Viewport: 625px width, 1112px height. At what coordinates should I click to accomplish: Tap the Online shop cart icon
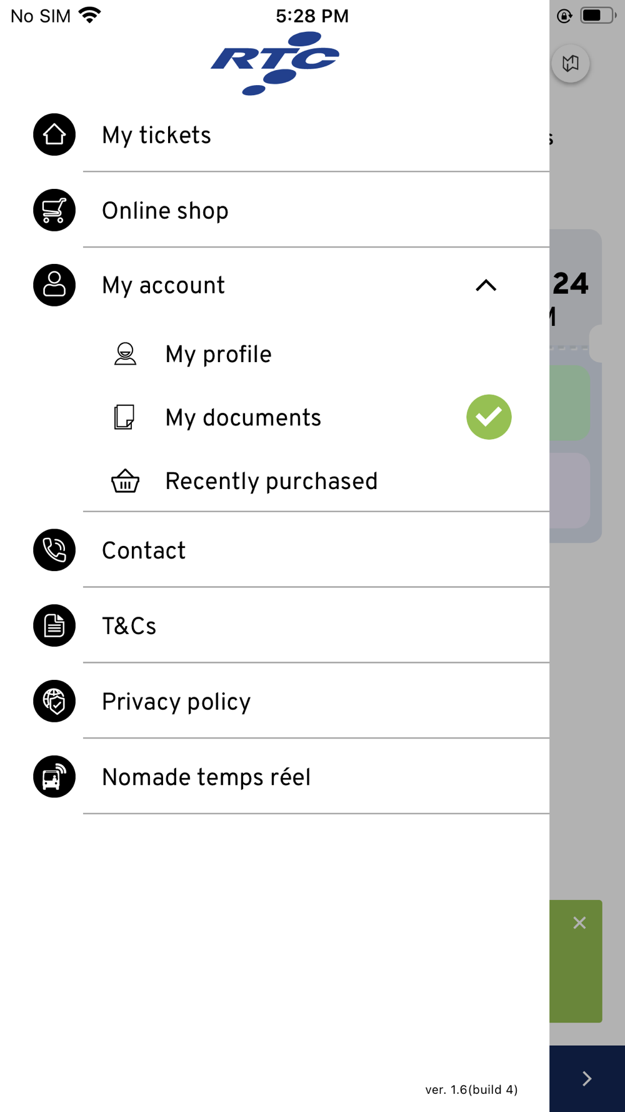[x=54, y=210]
